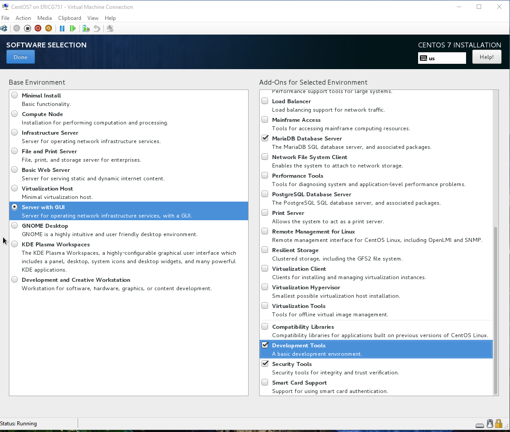
Task: Select Development and Creative Workstation
Action: coord(15,280)
